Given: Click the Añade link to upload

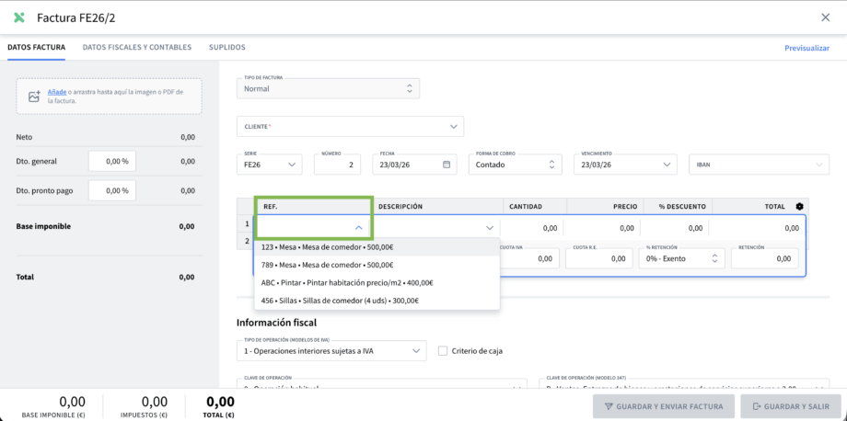Looking at the screenshot, I should (56, 92).
